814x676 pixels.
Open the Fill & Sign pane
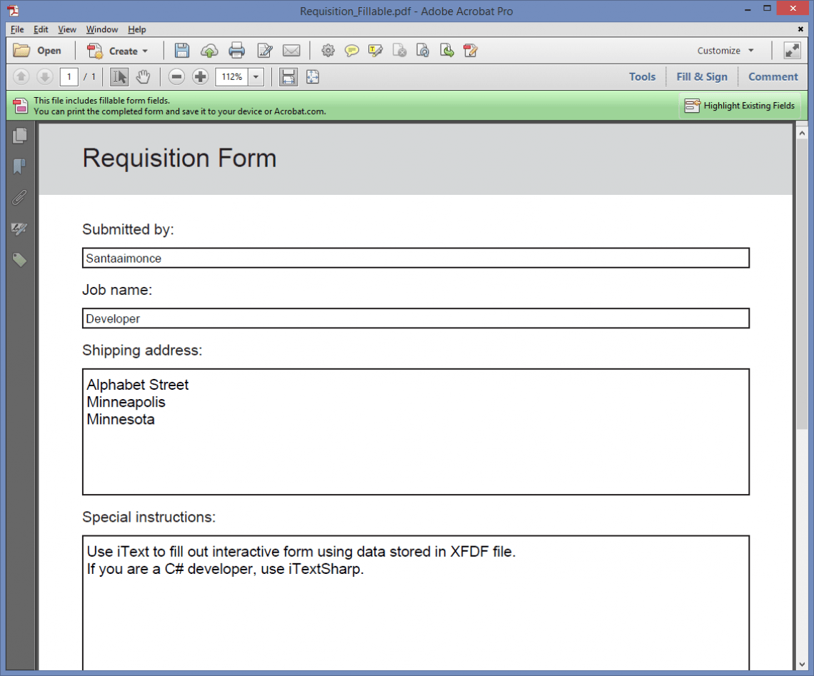pos(702,76)
